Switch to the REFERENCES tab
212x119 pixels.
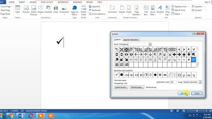click(63, 2)
